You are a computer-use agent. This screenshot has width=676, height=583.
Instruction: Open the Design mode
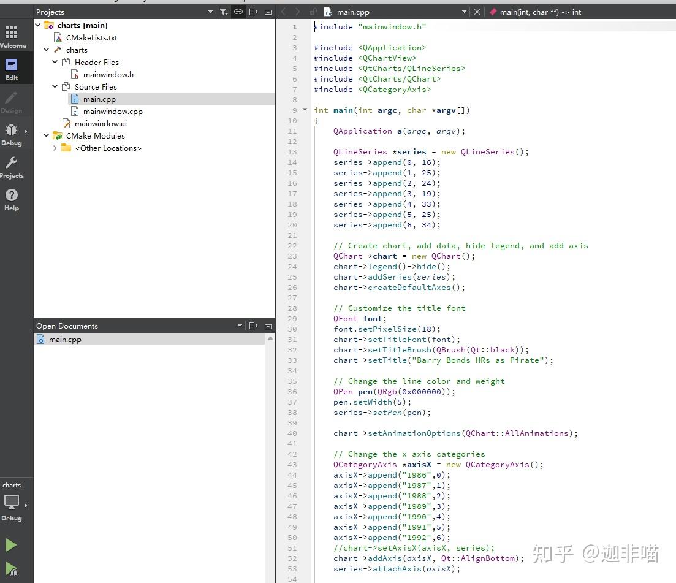(12, 102)
